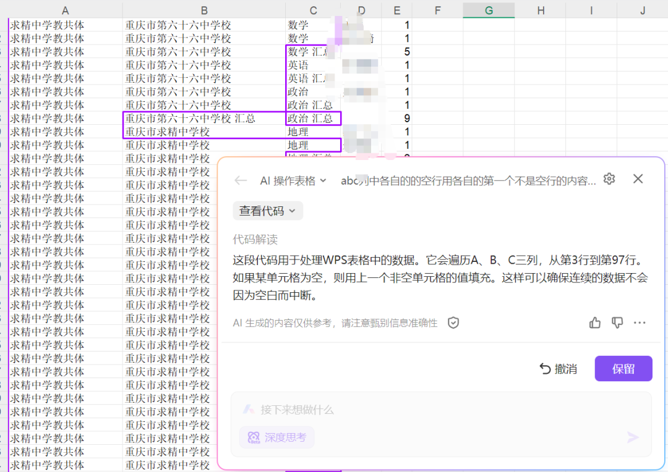Viewport: 668px width, 472px height.
Task: Enable the 深度思考 deep thinking mode
Action: click(x=276, y=437)
